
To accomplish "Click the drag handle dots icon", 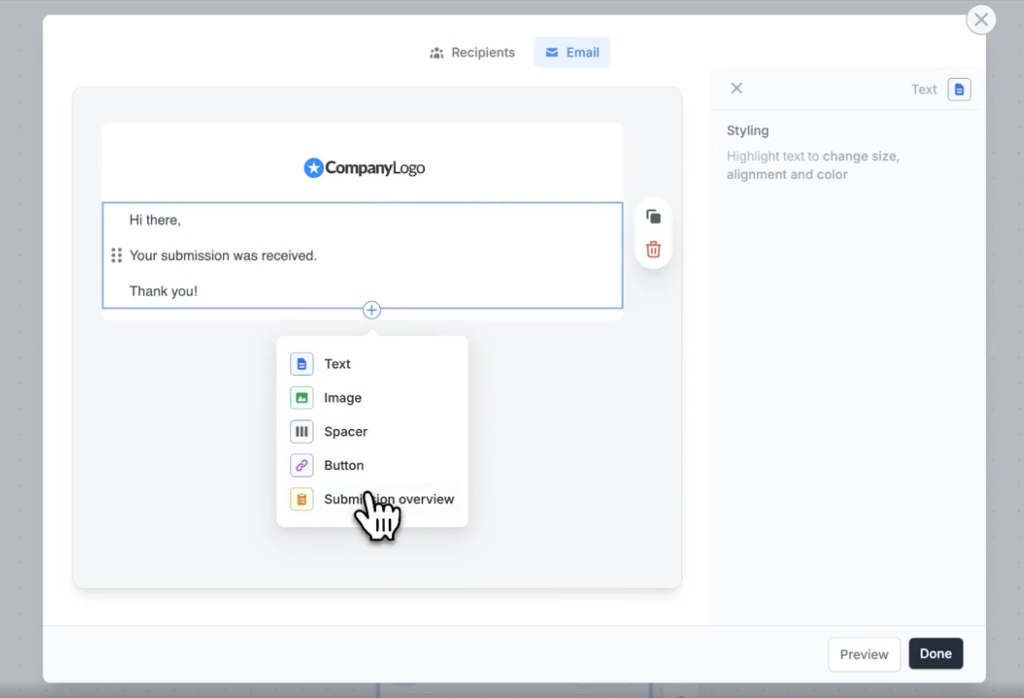I will (x=116, y=255).
